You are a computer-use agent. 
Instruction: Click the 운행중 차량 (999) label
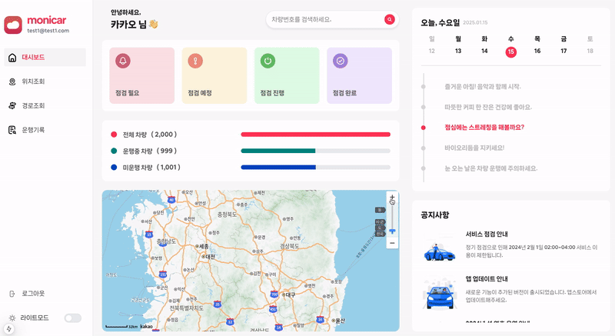coord(150,151)
